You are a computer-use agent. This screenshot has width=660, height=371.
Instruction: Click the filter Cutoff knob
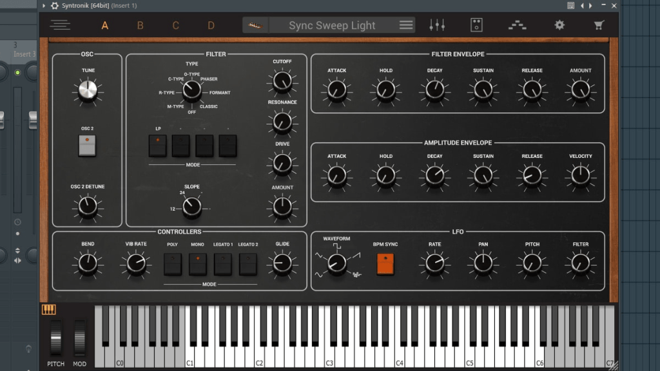pyautogui.click(x=282, y=81)
